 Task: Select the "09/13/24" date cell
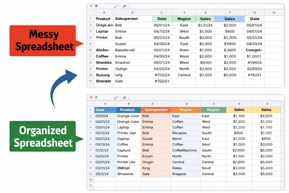pos(105,144)
